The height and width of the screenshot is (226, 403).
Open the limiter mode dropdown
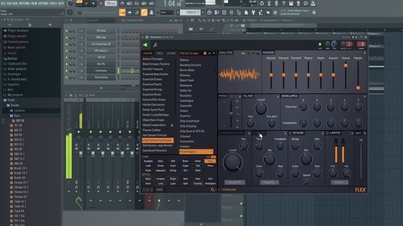point(339,183)
